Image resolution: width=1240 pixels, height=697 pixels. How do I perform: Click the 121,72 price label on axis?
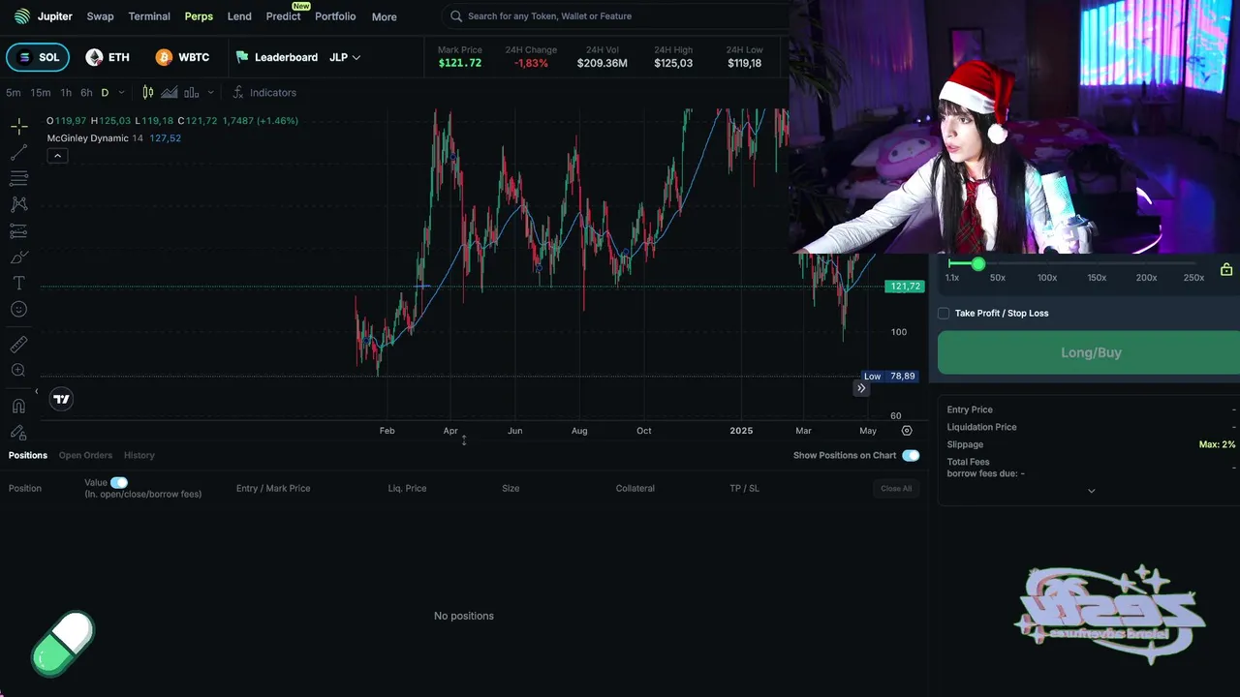point(905,287)
